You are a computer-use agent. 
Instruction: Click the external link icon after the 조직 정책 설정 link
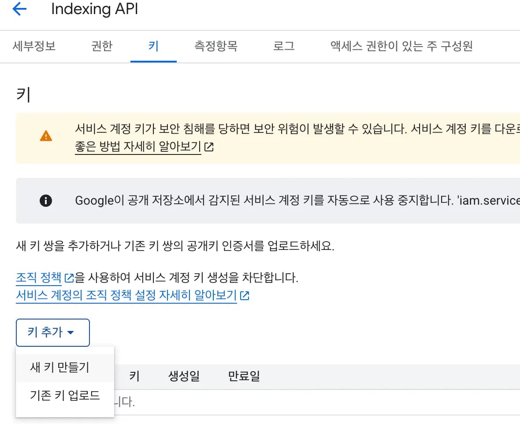tap(244, 295)
